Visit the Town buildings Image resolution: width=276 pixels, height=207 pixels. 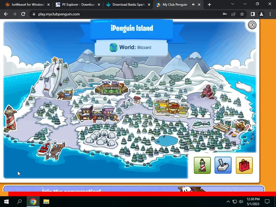click(97, 113)
